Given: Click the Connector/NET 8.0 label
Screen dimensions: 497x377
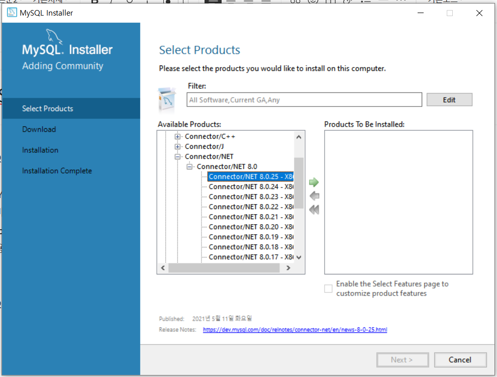Looking at the screenshot, I should pos(227,166).
